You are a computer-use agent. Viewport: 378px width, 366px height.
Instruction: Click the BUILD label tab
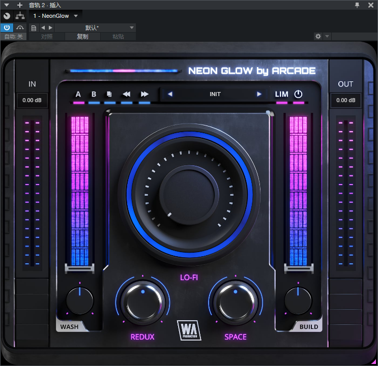click(309, 327)
